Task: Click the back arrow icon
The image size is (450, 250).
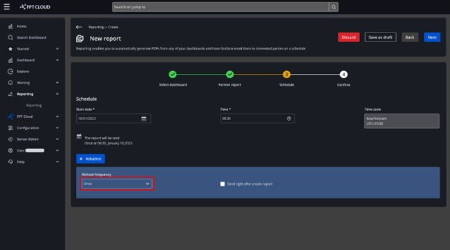Action: point(79,27)
